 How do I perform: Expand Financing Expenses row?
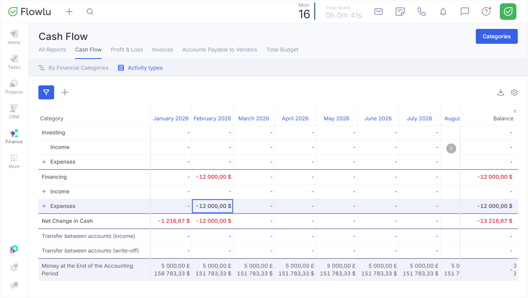(44, 206)
